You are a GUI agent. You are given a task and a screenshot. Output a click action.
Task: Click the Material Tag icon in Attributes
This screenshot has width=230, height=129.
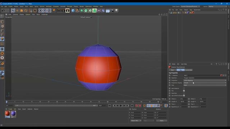170,67
